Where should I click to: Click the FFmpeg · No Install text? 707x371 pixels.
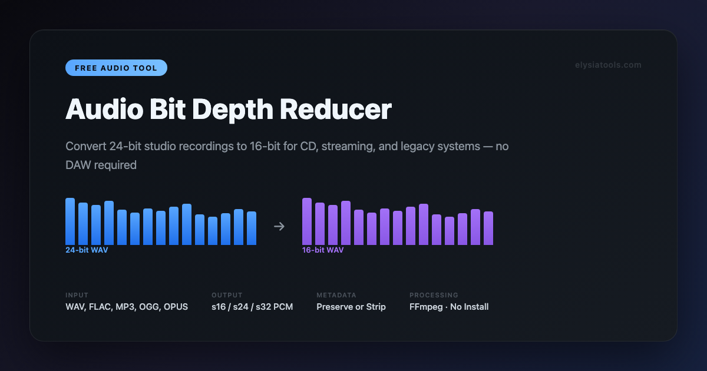449,307
